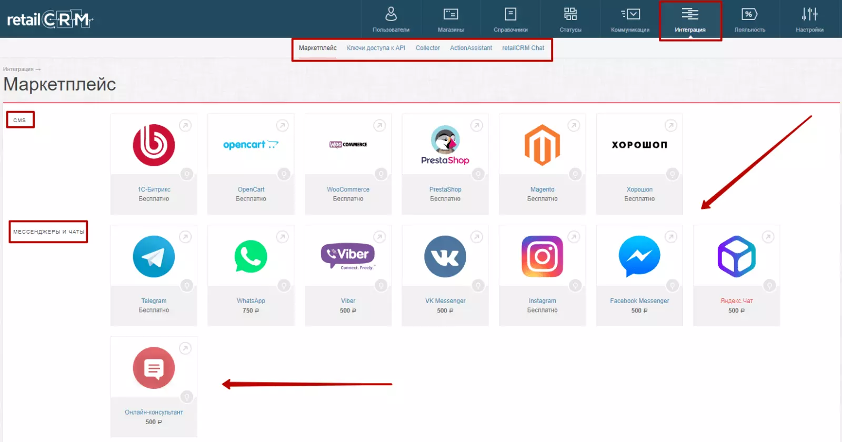This screenshot has height=442, width=842.
Task: Click the lightbulb icon on the Хорошоп card
Action: 672,174
